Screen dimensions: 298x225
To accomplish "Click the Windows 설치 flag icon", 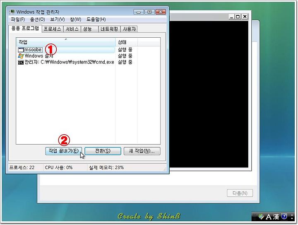I will (x=21, y=56).
